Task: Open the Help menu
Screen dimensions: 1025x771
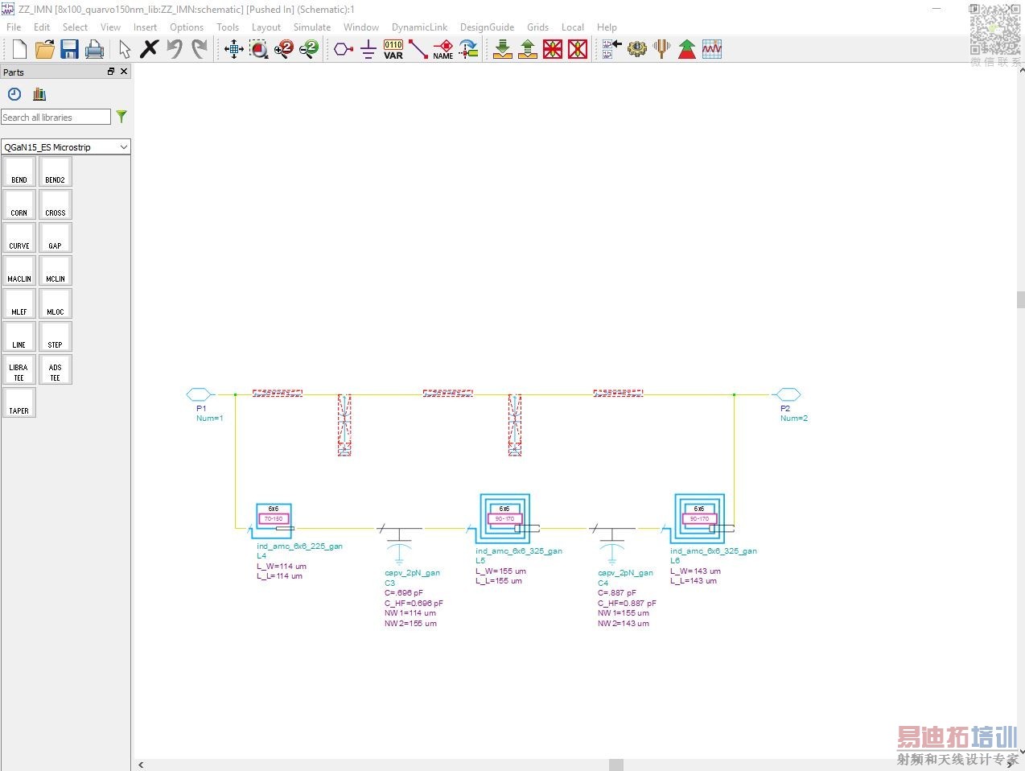Action: pyautogui.click(x=607, y=27)
